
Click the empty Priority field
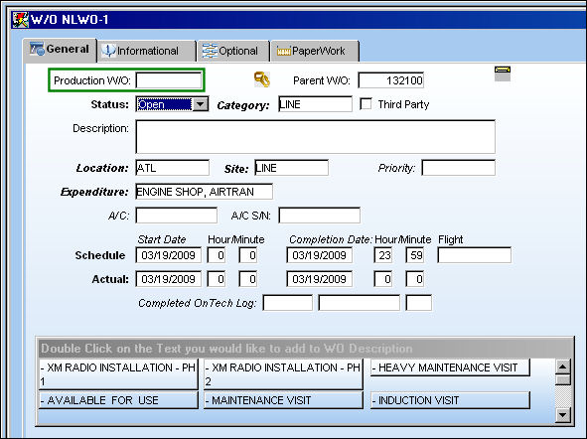(x=458, y=168)
